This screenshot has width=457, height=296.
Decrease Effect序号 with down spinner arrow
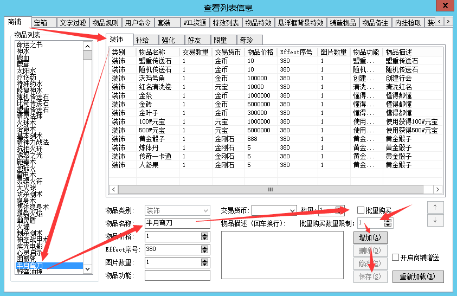(204, 252)
